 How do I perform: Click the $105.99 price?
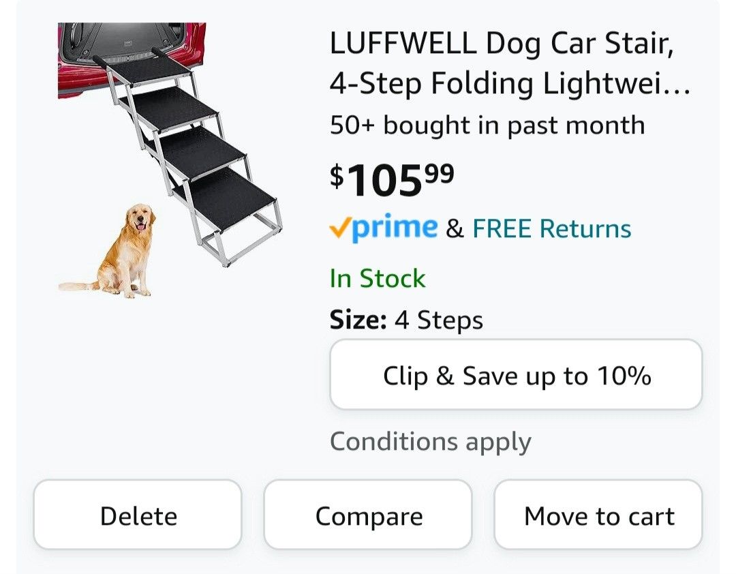click(391, 179)
